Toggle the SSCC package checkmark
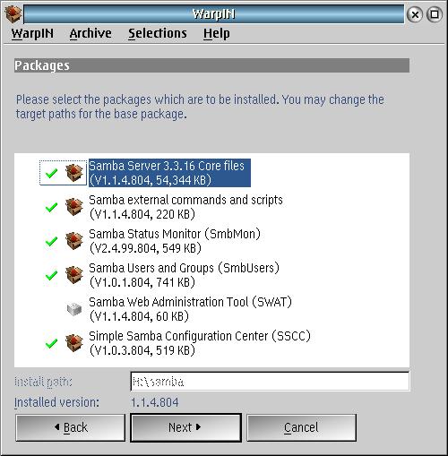The width and height of the screenshot is (448, 456). (51, 343)
